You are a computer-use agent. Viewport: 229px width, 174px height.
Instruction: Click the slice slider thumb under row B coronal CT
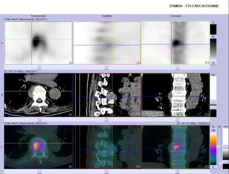(177, 119)
